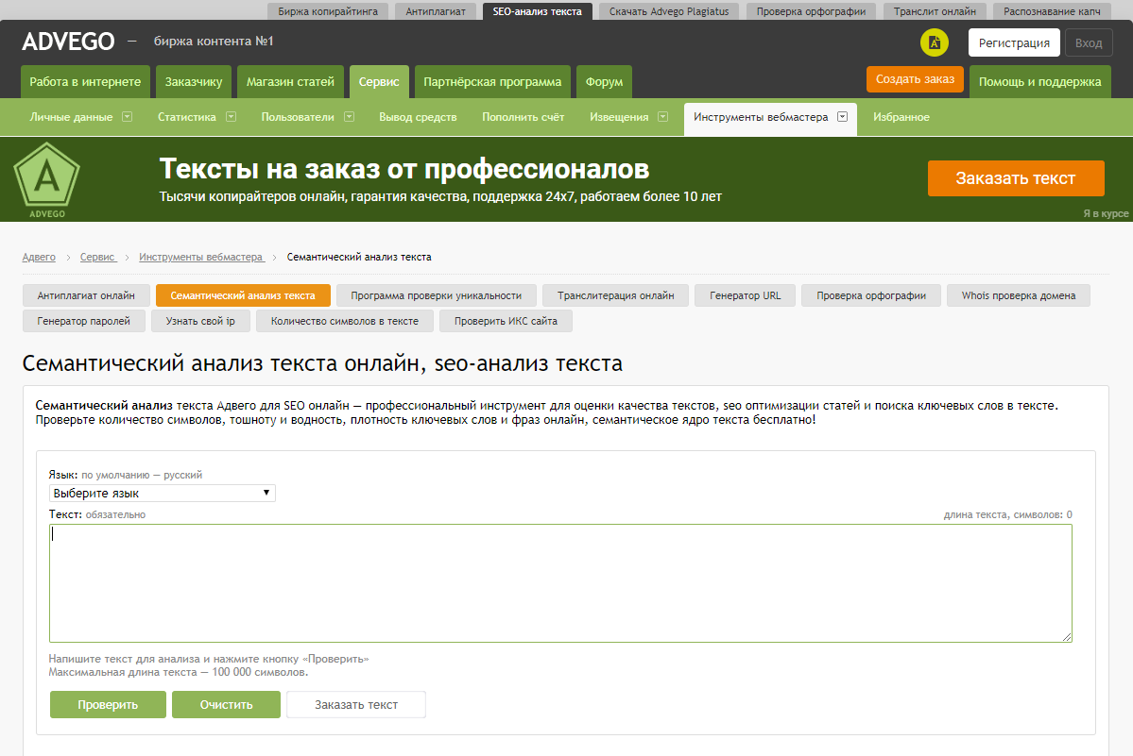Click the white Заказать текст button below textarea
The image size is (1133, 756).
356,705
